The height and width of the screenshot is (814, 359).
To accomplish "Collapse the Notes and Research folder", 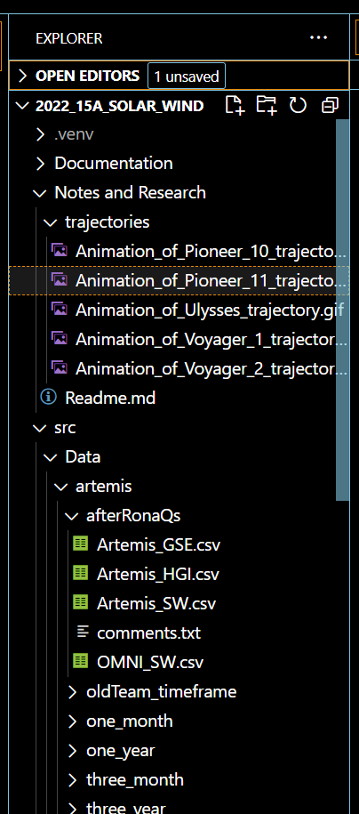I will tap(39, 193).
